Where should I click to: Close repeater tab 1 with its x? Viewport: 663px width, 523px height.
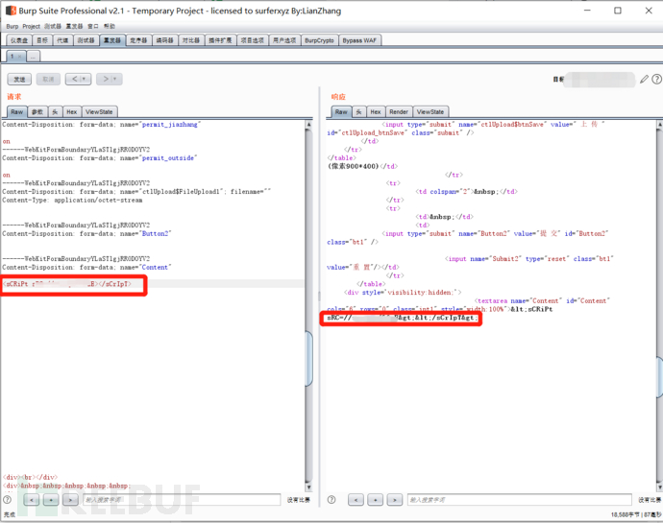pos(19,57)
